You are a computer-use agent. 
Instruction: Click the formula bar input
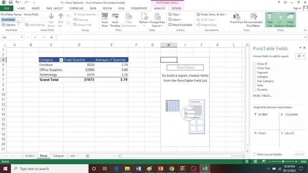coord(180,37)
